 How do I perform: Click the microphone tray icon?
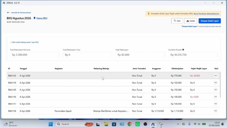point(189,124)
